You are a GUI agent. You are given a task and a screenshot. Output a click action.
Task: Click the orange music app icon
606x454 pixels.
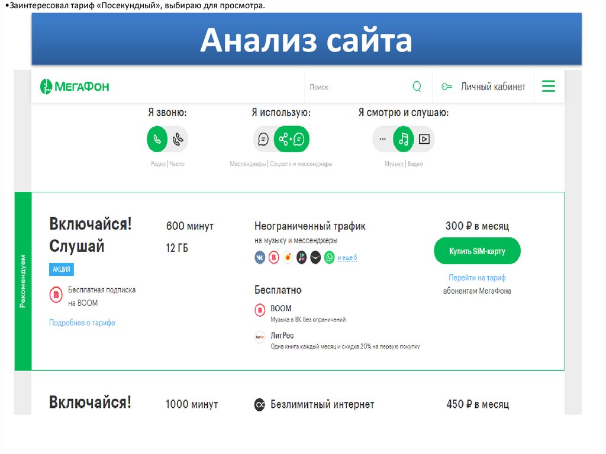[288, 257]
